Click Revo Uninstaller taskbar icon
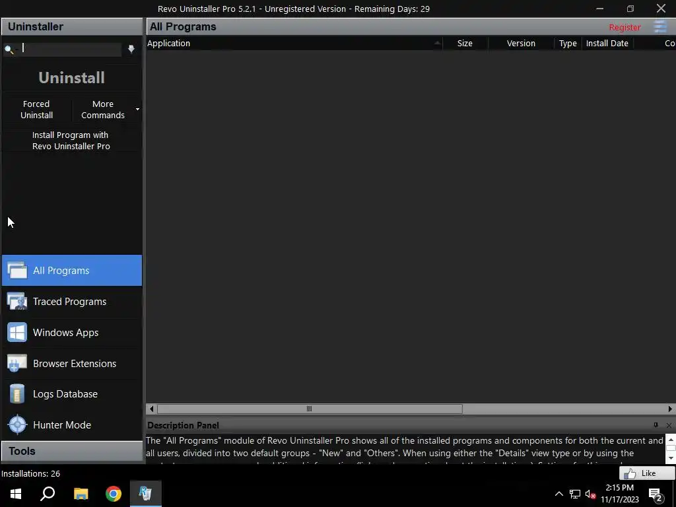Screen dimensions: 676x507 point(145,494)
